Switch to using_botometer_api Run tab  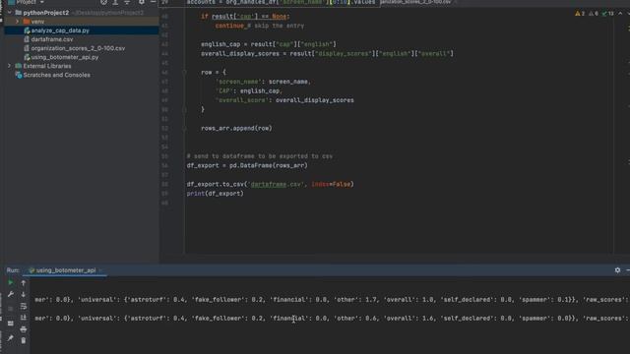(66, 270)
